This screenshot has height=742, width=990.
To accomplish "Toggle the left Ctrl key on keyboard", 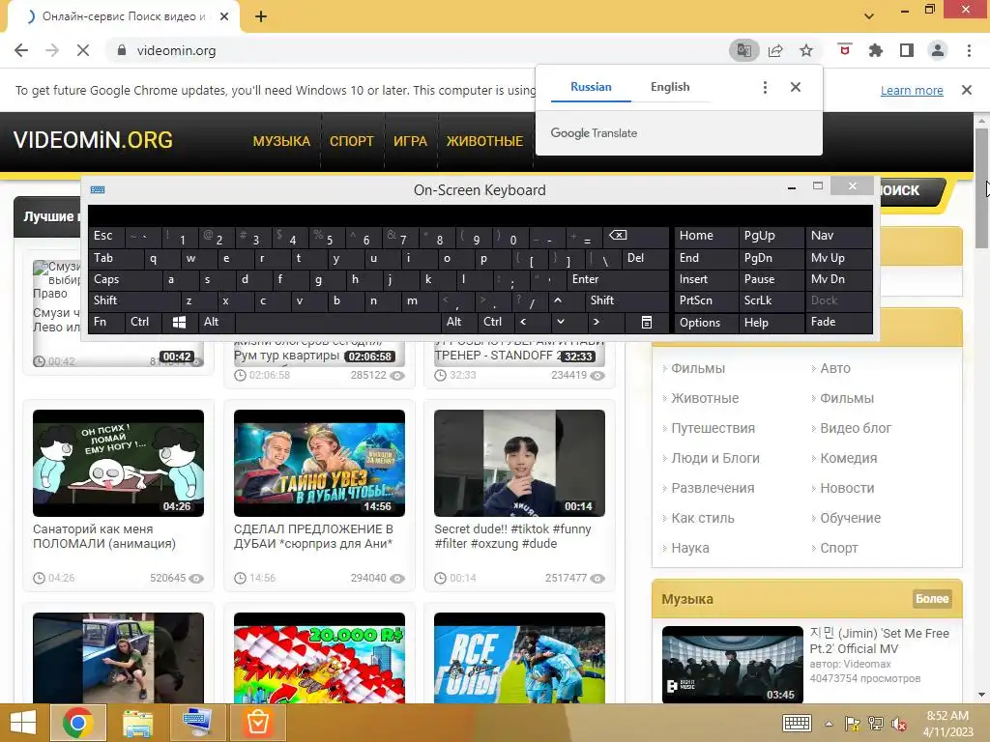I will [143, 323].
